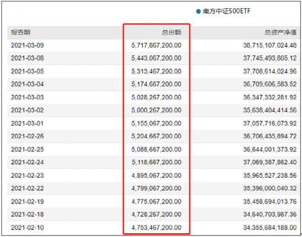
Task: Select the share value 5,313,467,200.00
Action: click(x=156, y=71)
